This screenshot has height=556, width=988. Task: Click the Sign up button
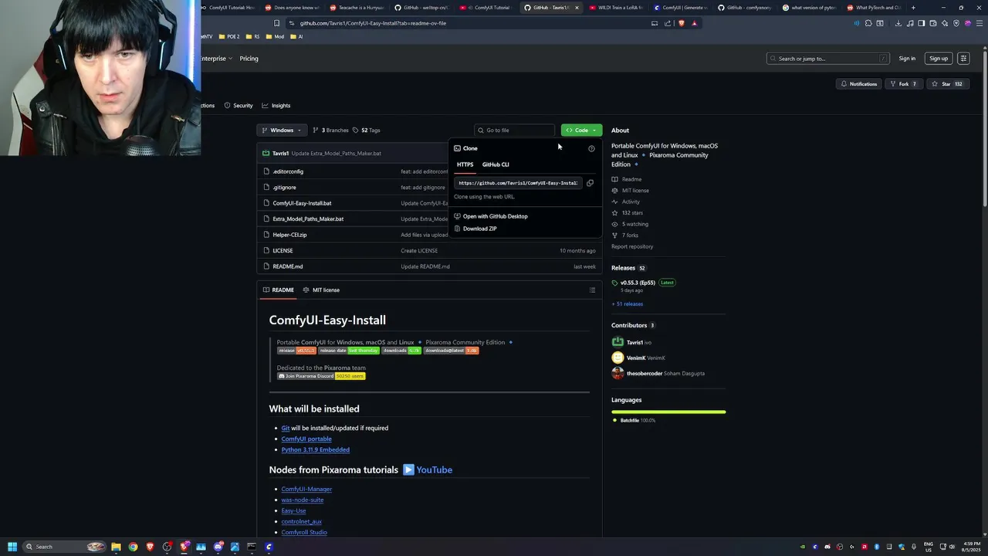pos(939,59)
